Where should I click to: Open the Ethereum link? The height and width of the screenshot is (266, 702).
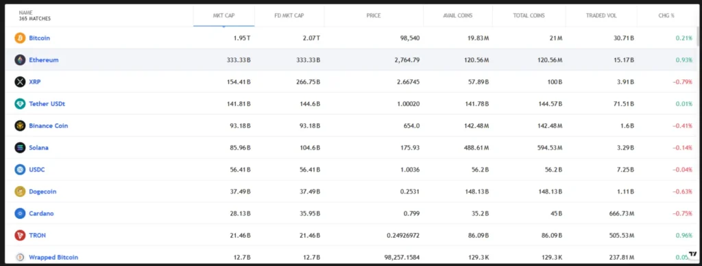[x=44, y=59]
